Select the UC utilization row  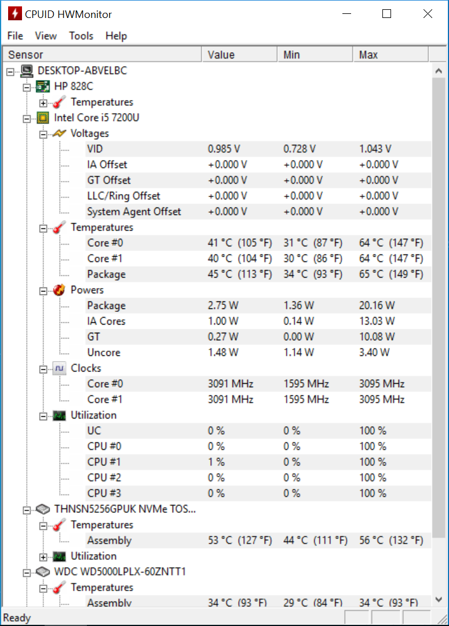pyautogui.click(x=258, y=431)
